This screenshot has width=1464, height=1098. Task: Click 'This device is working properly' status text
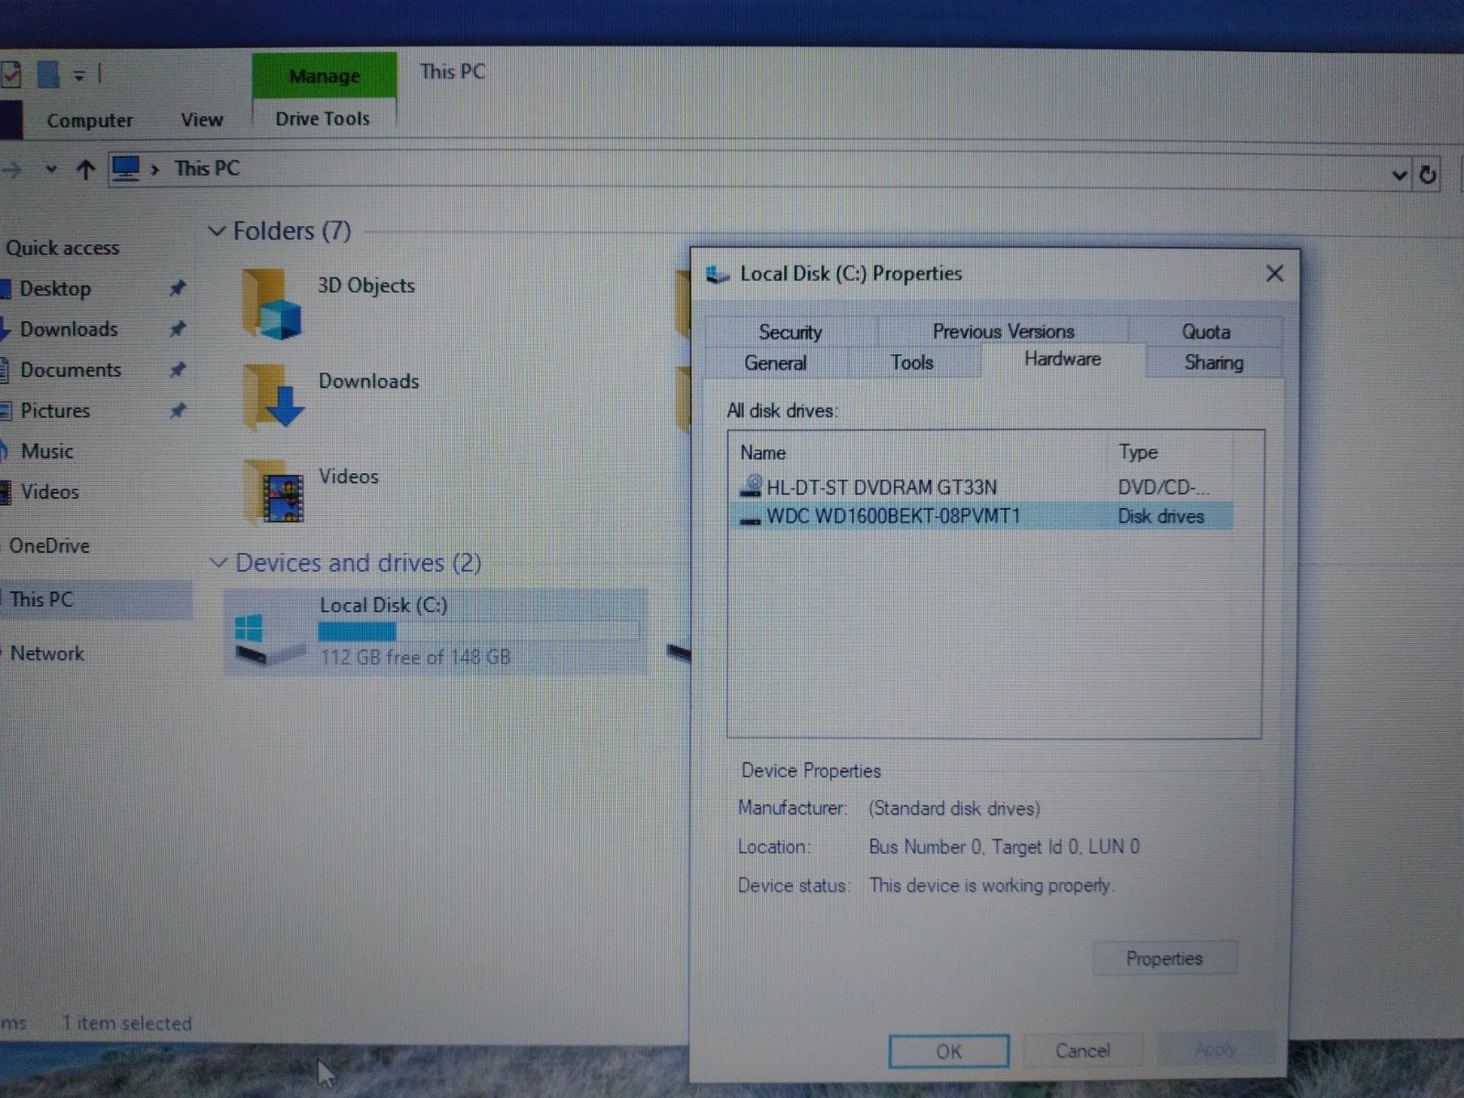click(x=991, y=886)
